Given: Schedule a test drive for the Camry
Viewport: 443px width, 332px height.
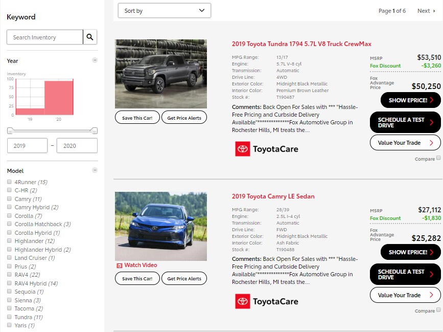Looking at the screenshot, I should (x=405, y=274).
